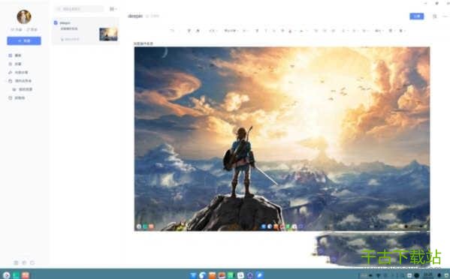Open the more options icon at far right of header
This screenshot has width=450, height=279.
click(445, 16)
